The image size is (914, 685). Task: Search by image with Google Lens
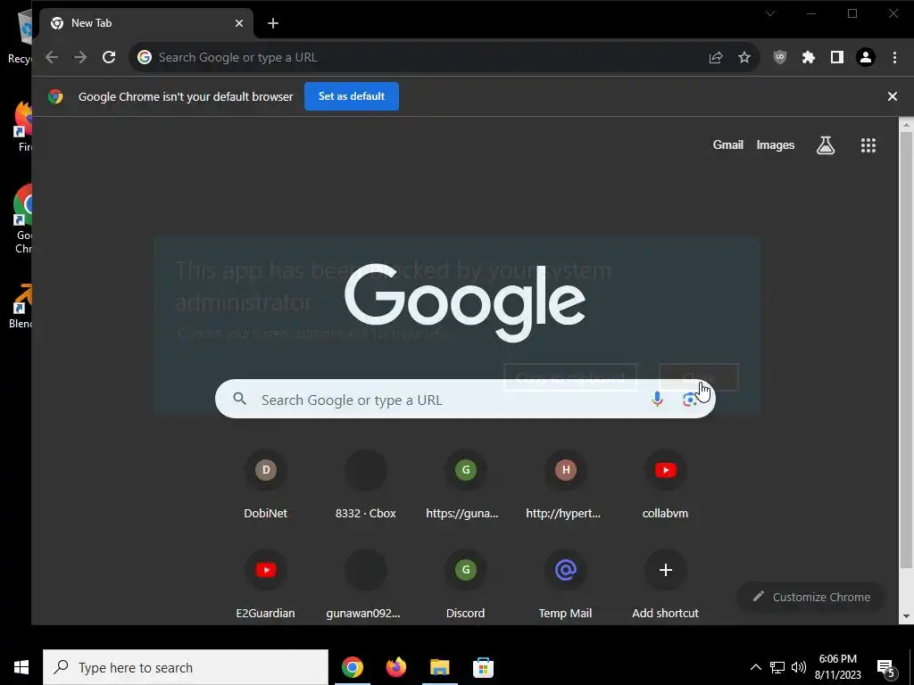[689, 400]
